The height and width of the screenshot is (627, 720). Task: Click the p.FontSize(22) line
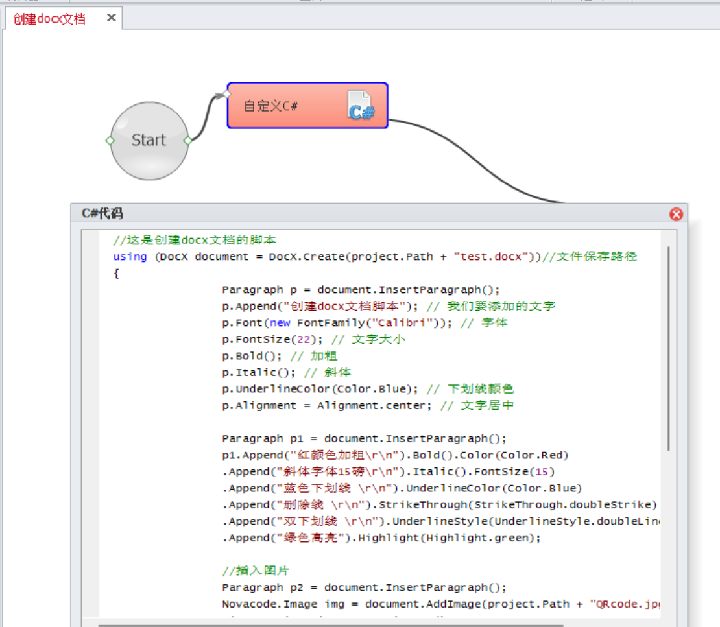[x=314, y=339]
